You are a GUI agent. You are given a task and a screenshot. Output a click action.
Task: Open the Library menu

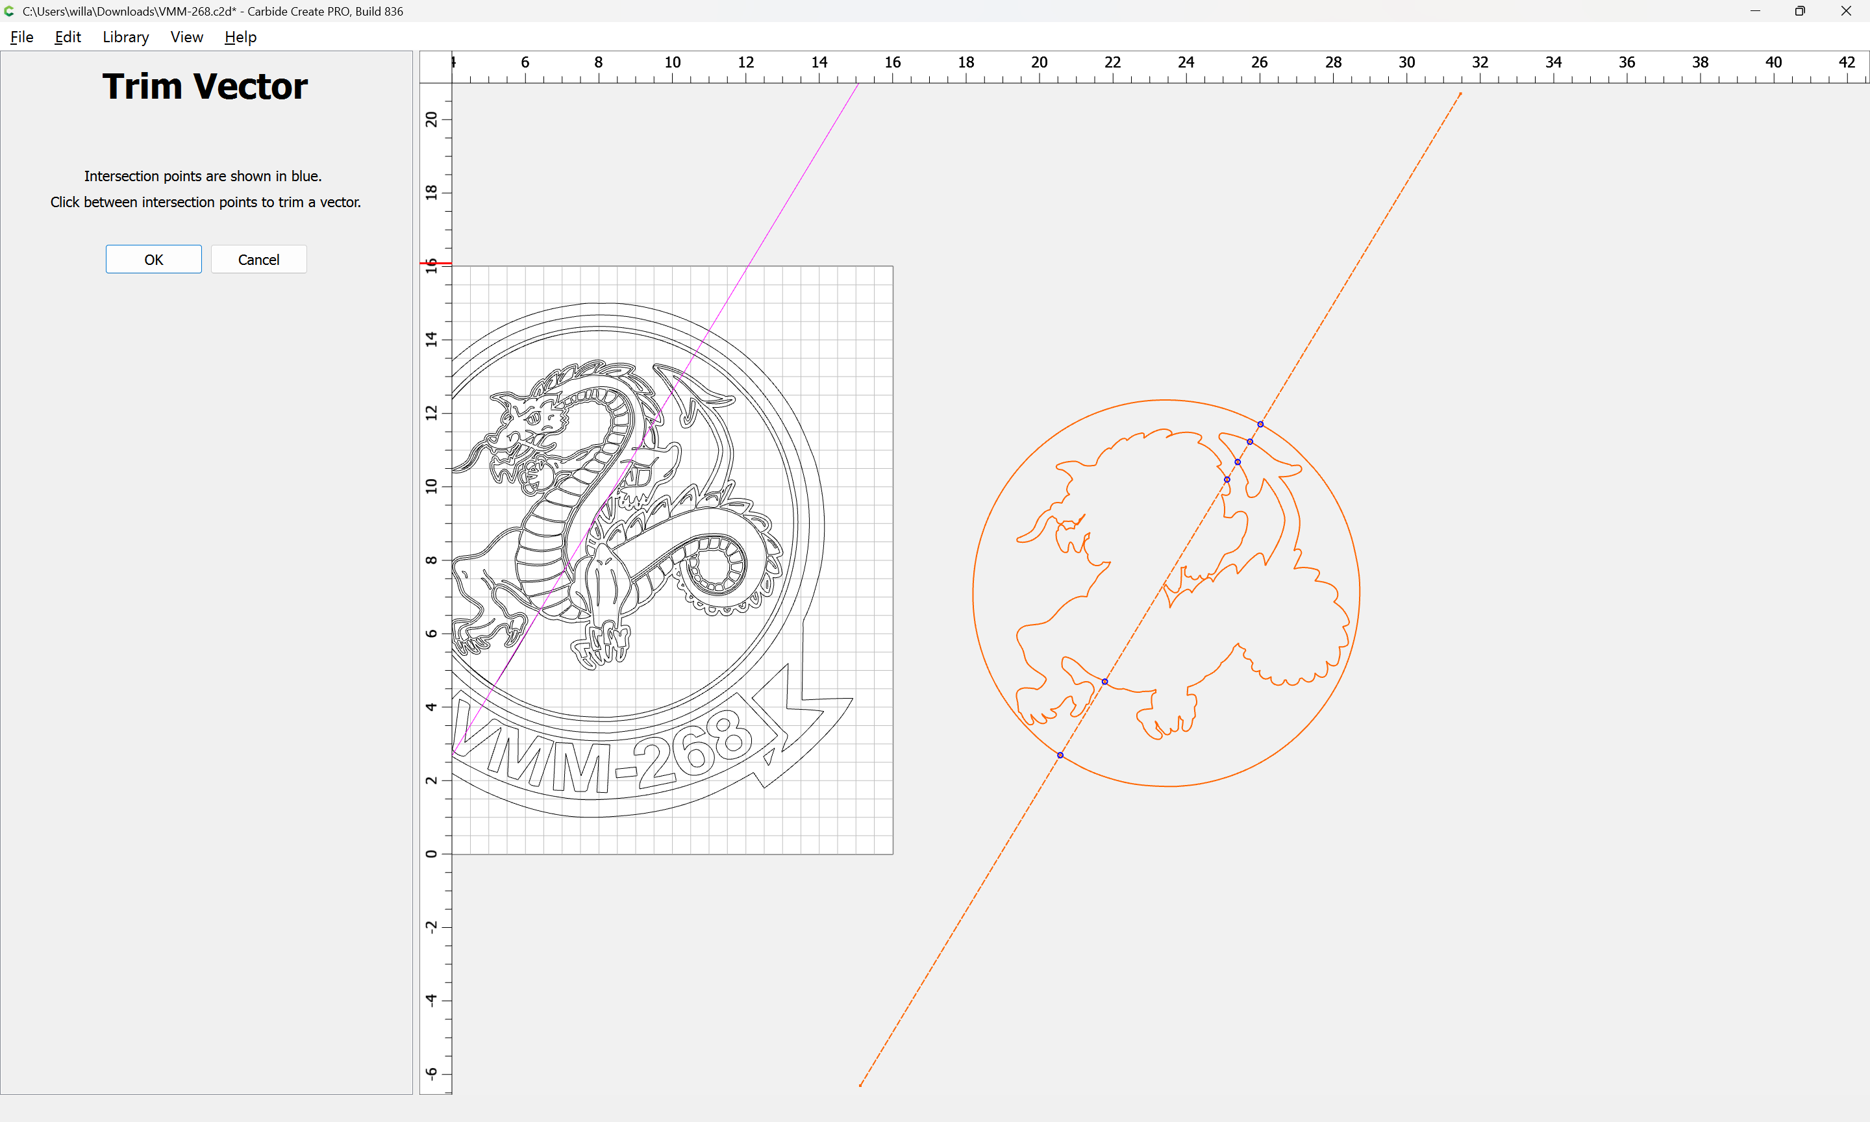coord(125,37)
